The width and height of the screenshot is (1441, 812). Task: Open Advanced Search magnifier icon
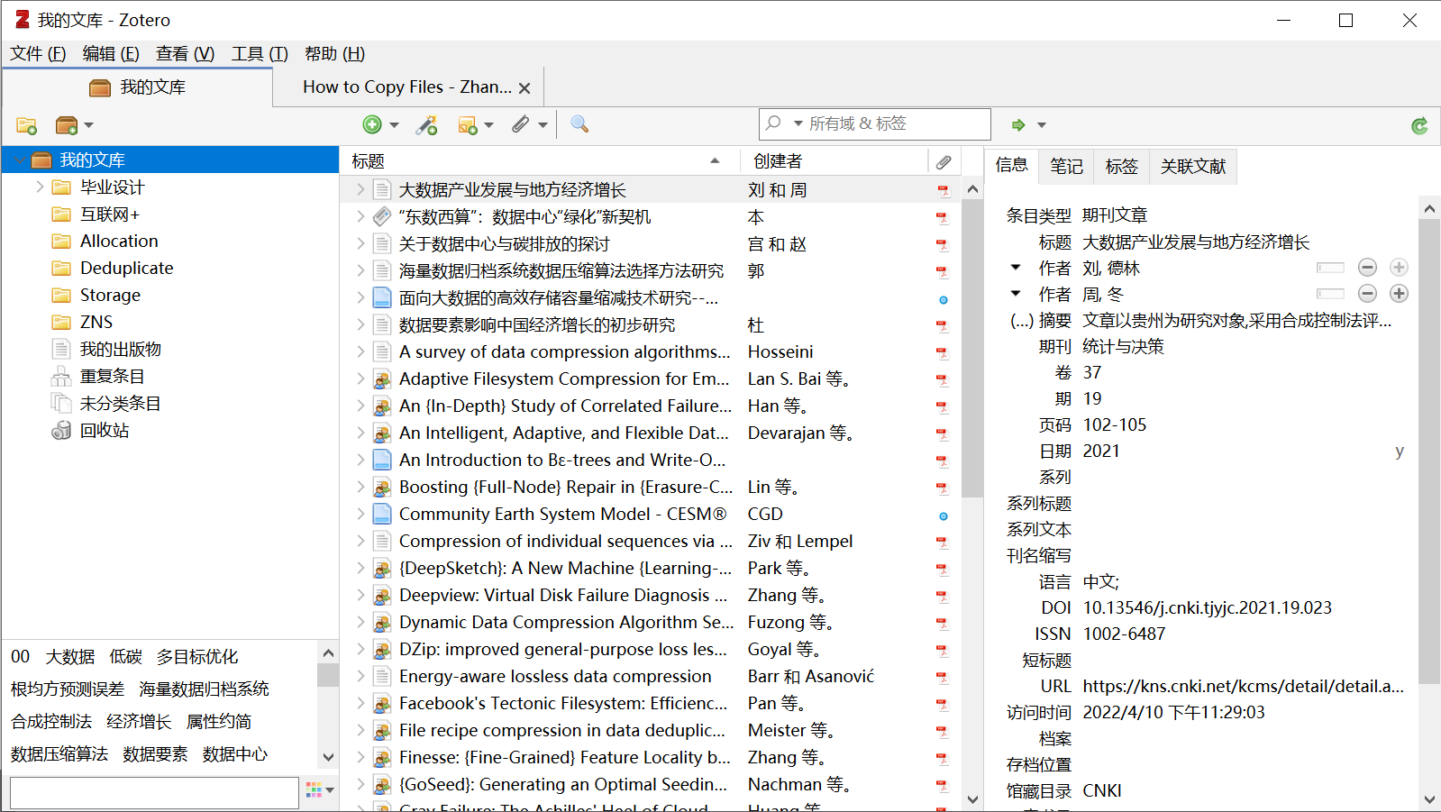coord(579,124)
